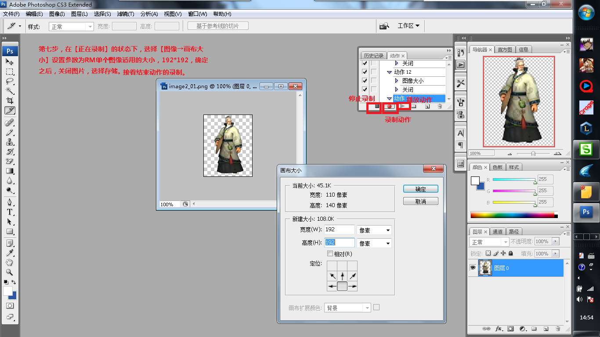600x337 pixels.
Task: Select the Magic Wand tool
Action: click(10, 91)
